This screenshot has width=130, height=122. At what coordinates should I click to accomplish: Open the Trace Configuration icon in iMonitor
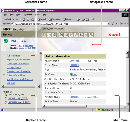[66, 35]
